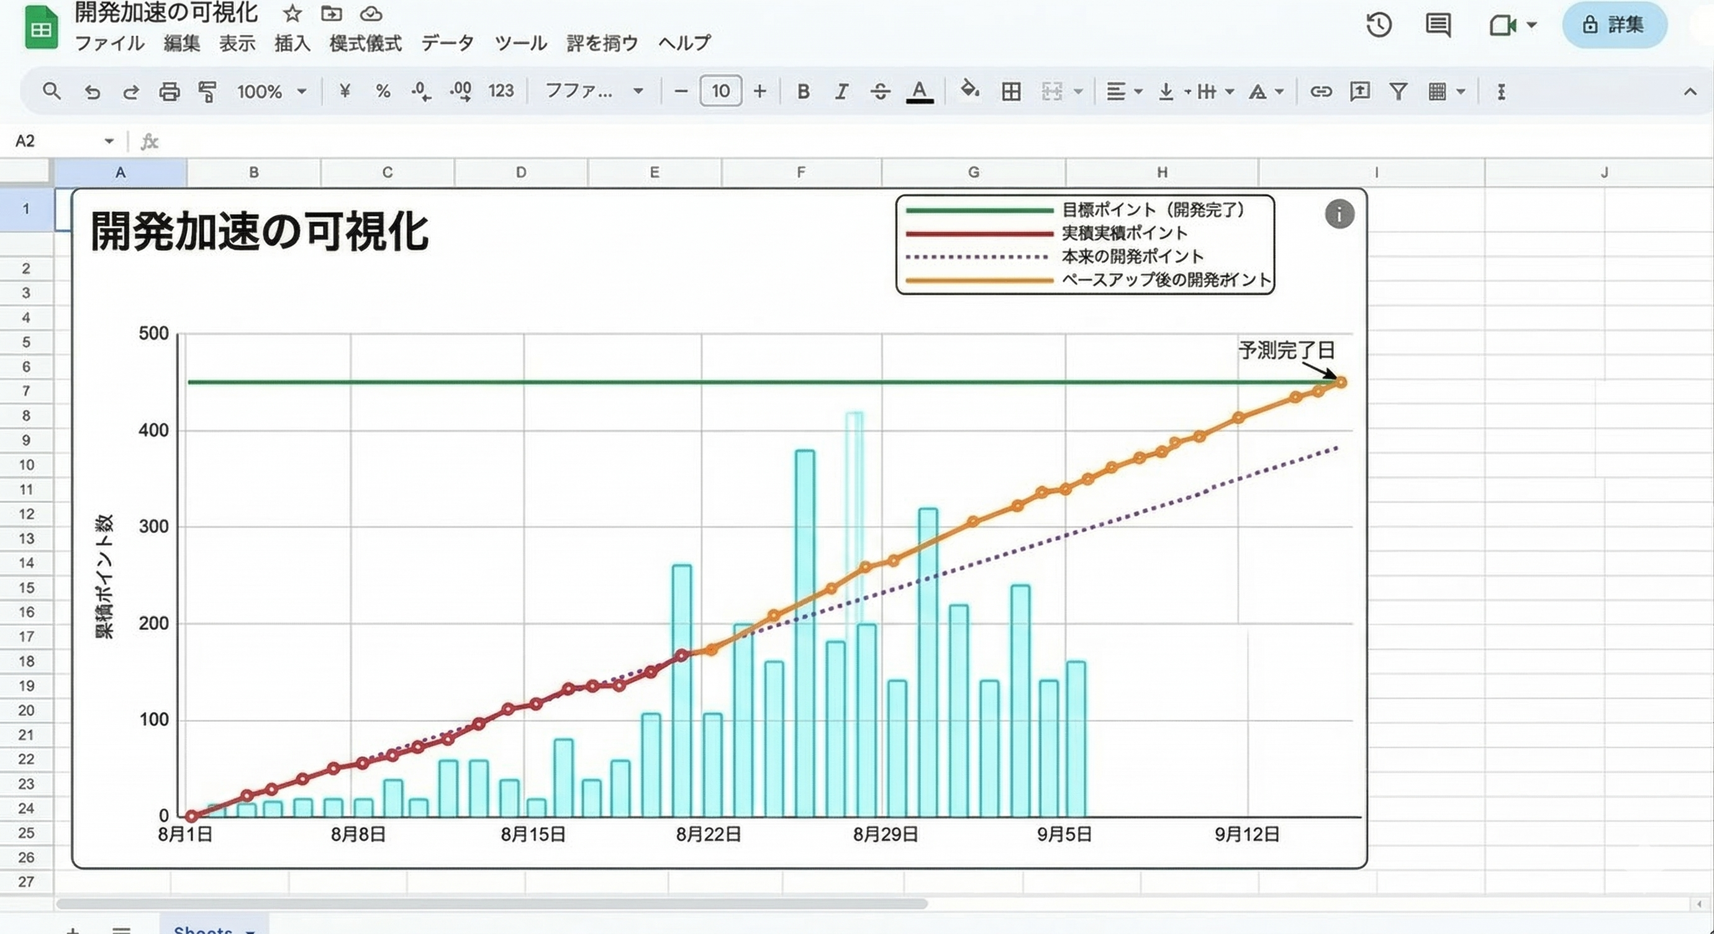The width and height of the screenshot is (1714, 934).
Task: Open the 挿入 menu
Action: click(x=292, y=43)
